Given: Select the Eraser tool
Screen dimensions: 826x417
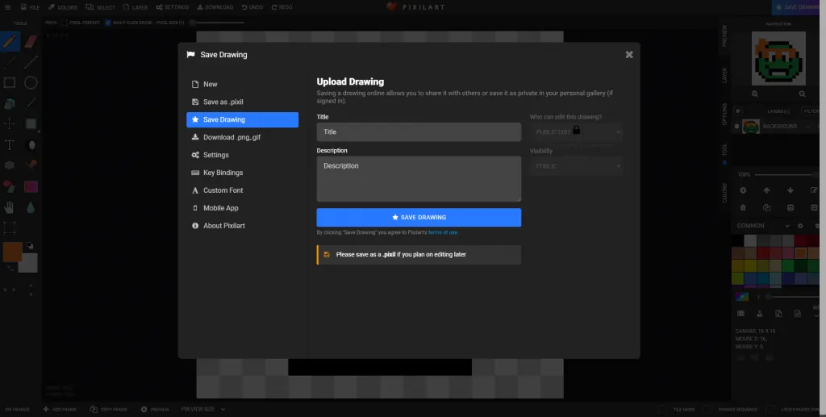Looking at the screenshot, I should [31, 42].
